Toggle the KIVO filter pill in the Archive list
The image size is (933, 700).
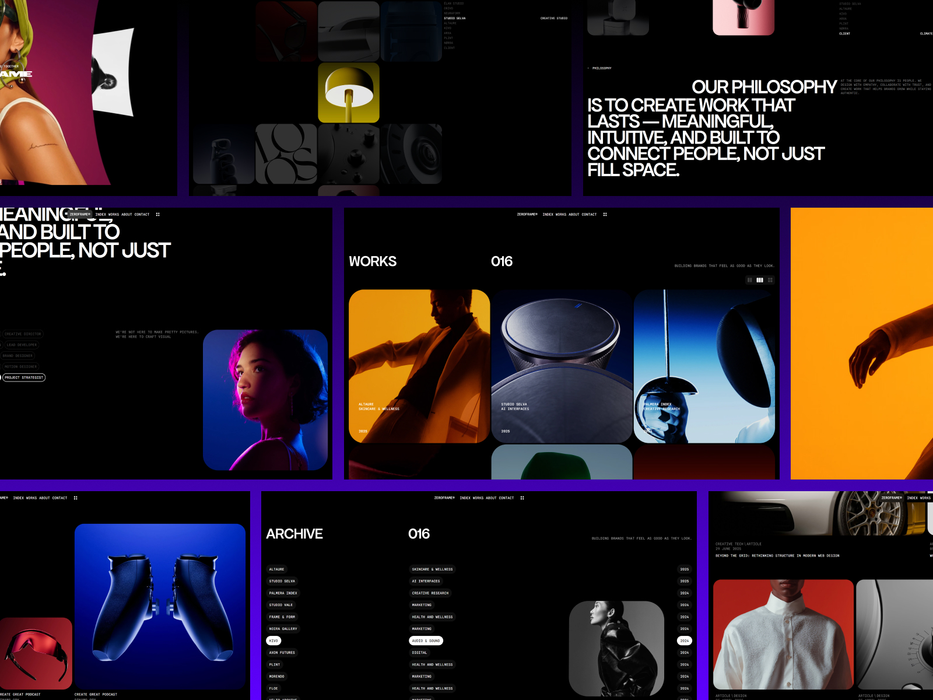tap(274, 640)
